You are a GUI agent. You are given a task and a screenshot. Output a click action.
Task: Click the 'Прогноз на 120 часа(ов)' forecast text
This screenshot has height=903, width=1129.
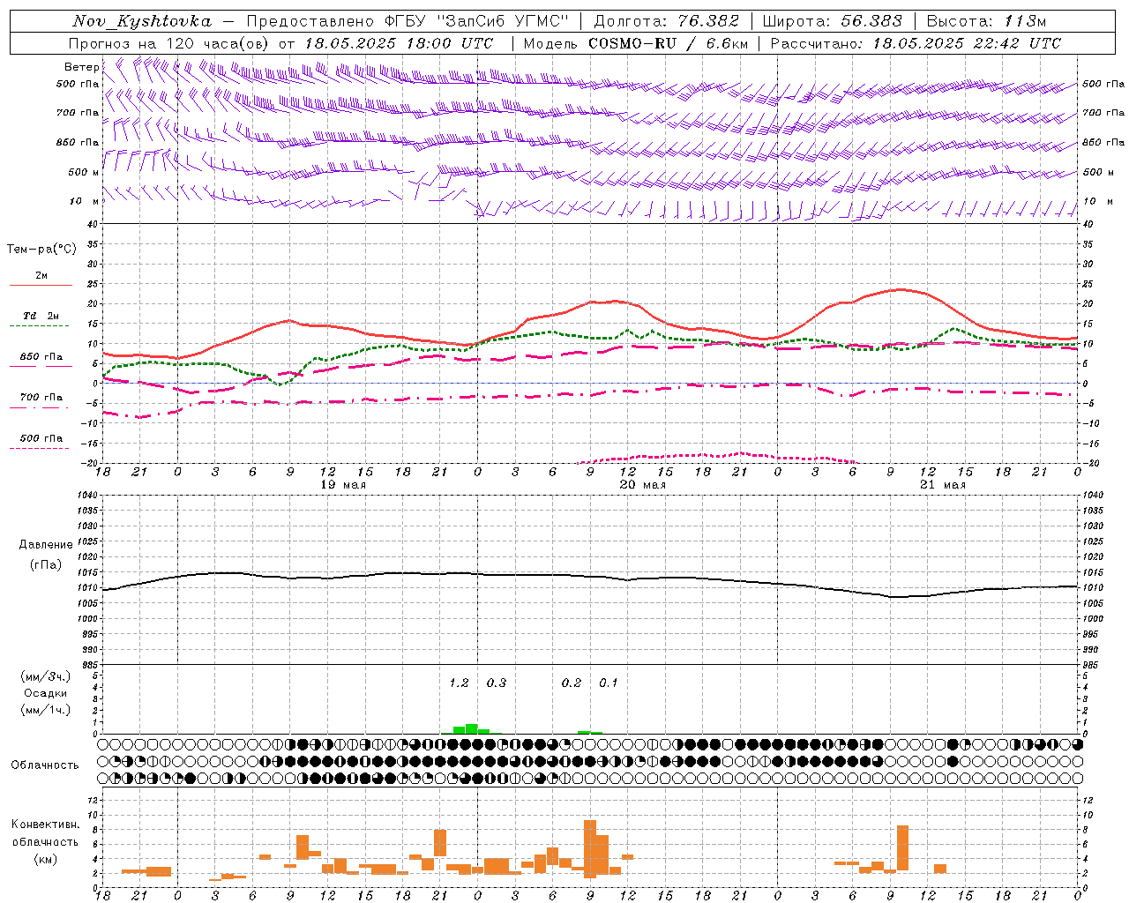pos(170,43)
